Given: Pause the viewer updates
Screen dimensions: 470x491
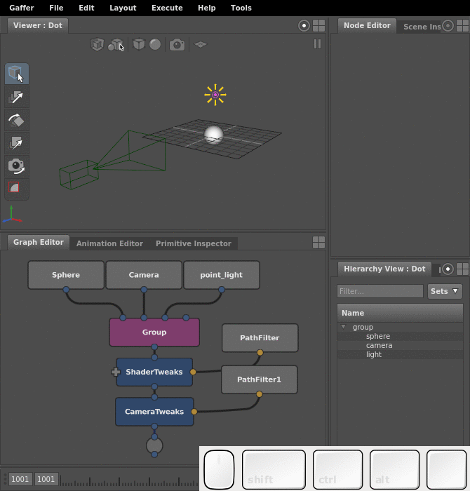Looking at the screenshot, I should point(317,43).
